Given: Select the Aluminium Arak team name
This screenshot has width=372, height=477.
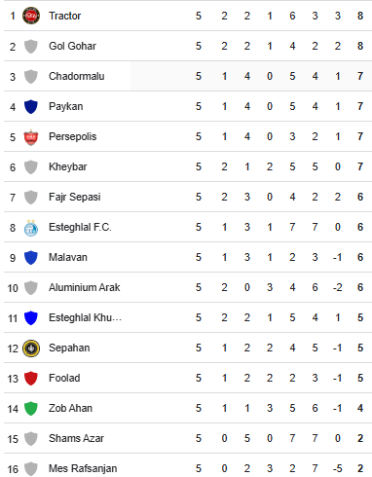Looking at the screenshot, I should [x=85, y=287].
